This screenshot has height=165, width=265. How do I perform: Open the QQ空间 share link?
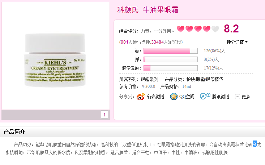coord(187,97)
